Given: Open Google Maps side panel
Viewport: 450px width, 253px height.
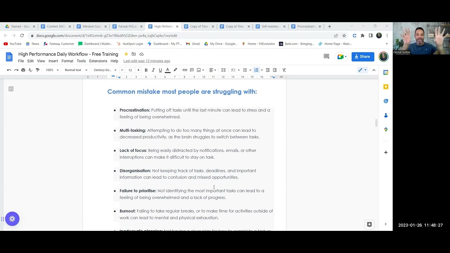Looking at the screenshot, I should [386, 130].
